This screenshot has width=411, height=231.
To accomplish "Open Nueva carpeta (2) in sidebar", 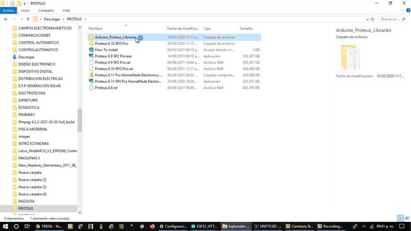I will [x=32, y=180].
